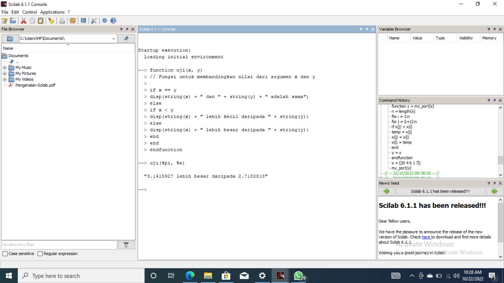Close the News feed panel
504x283 pixels.
[x=500, y=183]
